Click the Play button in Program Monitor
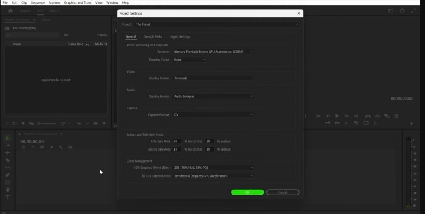 [x=337, y=116]
